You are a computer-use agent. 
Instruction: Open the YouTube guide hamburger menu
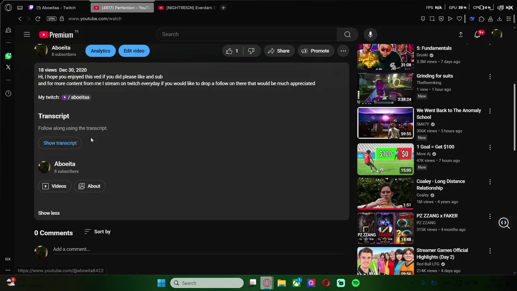pos(27,34)
